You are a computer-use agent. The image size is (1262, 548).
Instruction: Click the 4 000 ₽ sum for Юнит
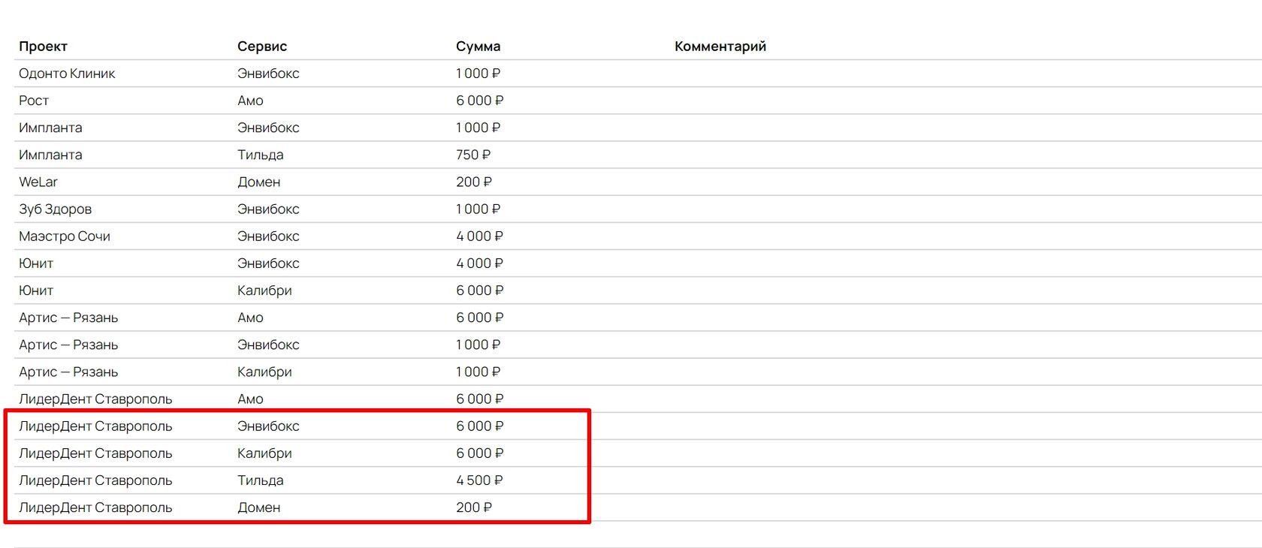[x=479, y=263]
